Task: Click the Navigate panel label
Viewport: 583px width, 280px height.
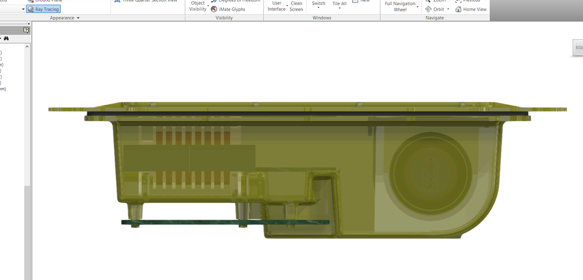Action: pyautogui.click(x=435, y=18)
